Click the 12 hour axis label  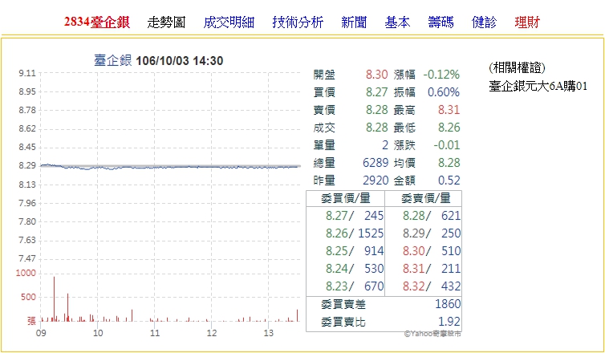pos(212,333)
